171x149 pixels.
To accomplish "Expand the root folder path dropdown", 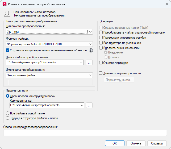I will click(x=81, y=105).
